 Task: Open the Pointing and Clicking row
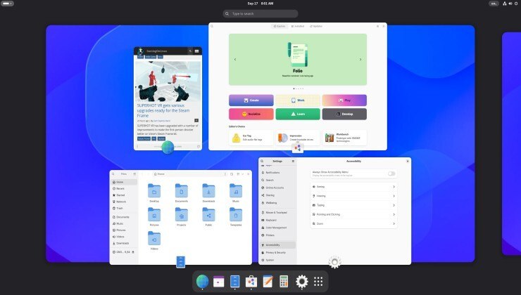coord(353,214)
